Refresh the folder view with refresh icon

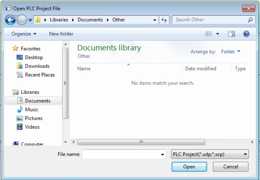(x=164, y=20)
